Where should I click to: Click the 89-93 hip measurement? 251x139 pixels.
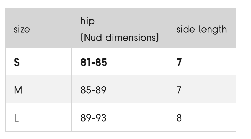click(x=94, y=118)
